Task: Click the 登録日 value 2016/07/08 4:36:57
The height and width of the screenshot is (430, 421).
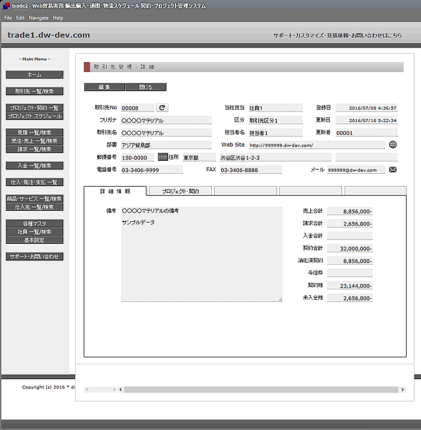Action: click(x=366, y=108)
